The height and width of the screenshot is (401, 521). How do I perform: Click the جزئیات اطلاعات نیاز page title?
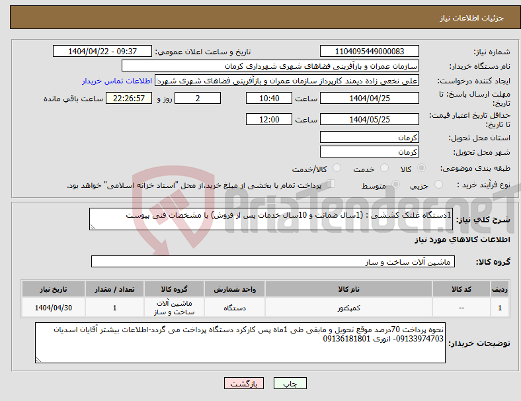coord(472,18)
